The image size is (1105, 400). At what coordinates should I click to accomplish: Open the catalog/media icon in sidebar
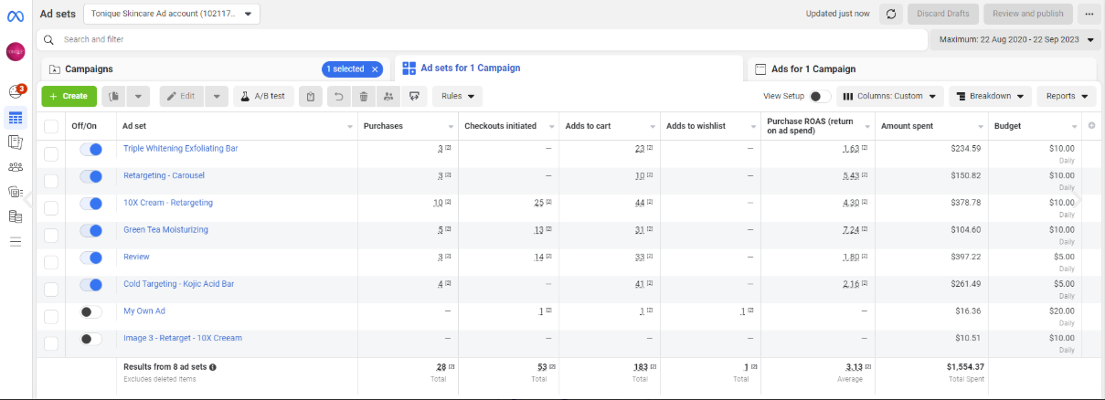pos(16,192)
